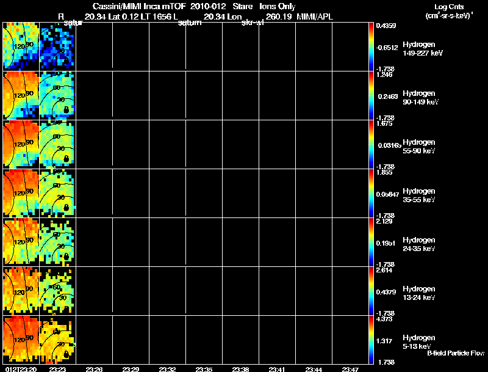Image resolution: width=488 pixels, height=372 pixels.
Task: Select the color bar for Hydrogen 13-24 keV
Action: coord(371,291)
